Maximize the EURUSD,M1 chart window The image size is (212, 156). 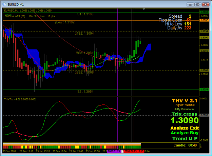pyautogui.click(x=198, y=5)
